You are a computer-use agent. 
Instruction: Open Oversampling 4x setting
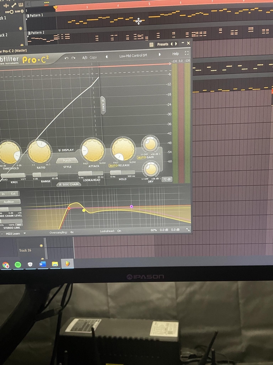click(x=62, y=232)
